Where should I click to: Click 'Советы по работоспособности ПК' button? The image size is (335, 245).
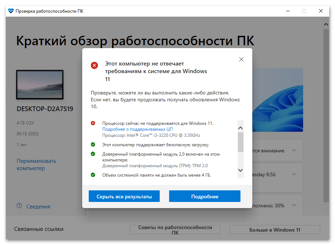[x=175, y=230]
